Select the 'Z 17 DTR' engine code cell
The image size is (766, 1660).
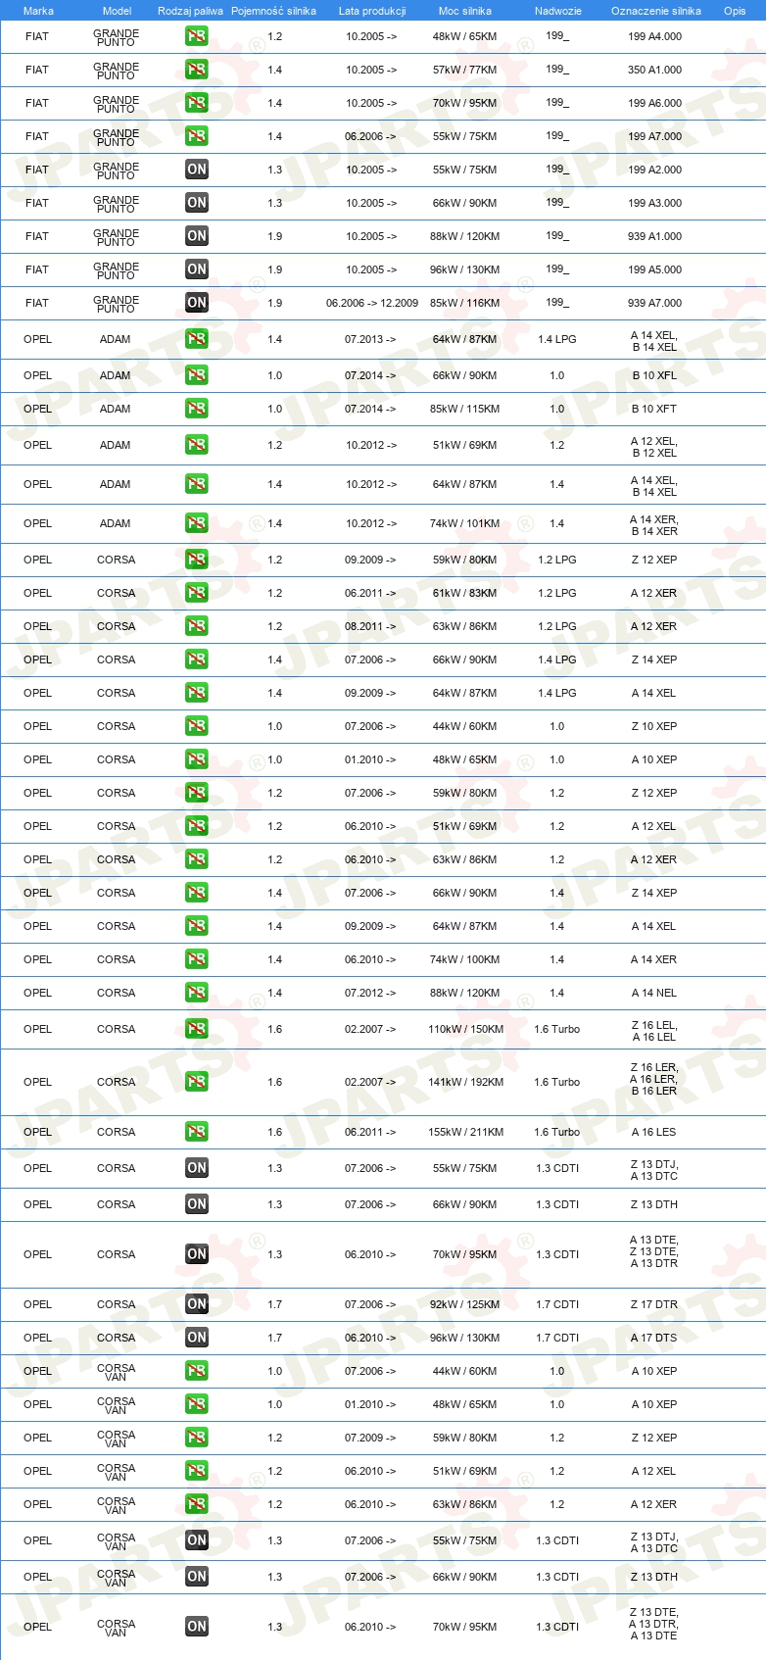pyautogui.click(x=654, y=1304)
